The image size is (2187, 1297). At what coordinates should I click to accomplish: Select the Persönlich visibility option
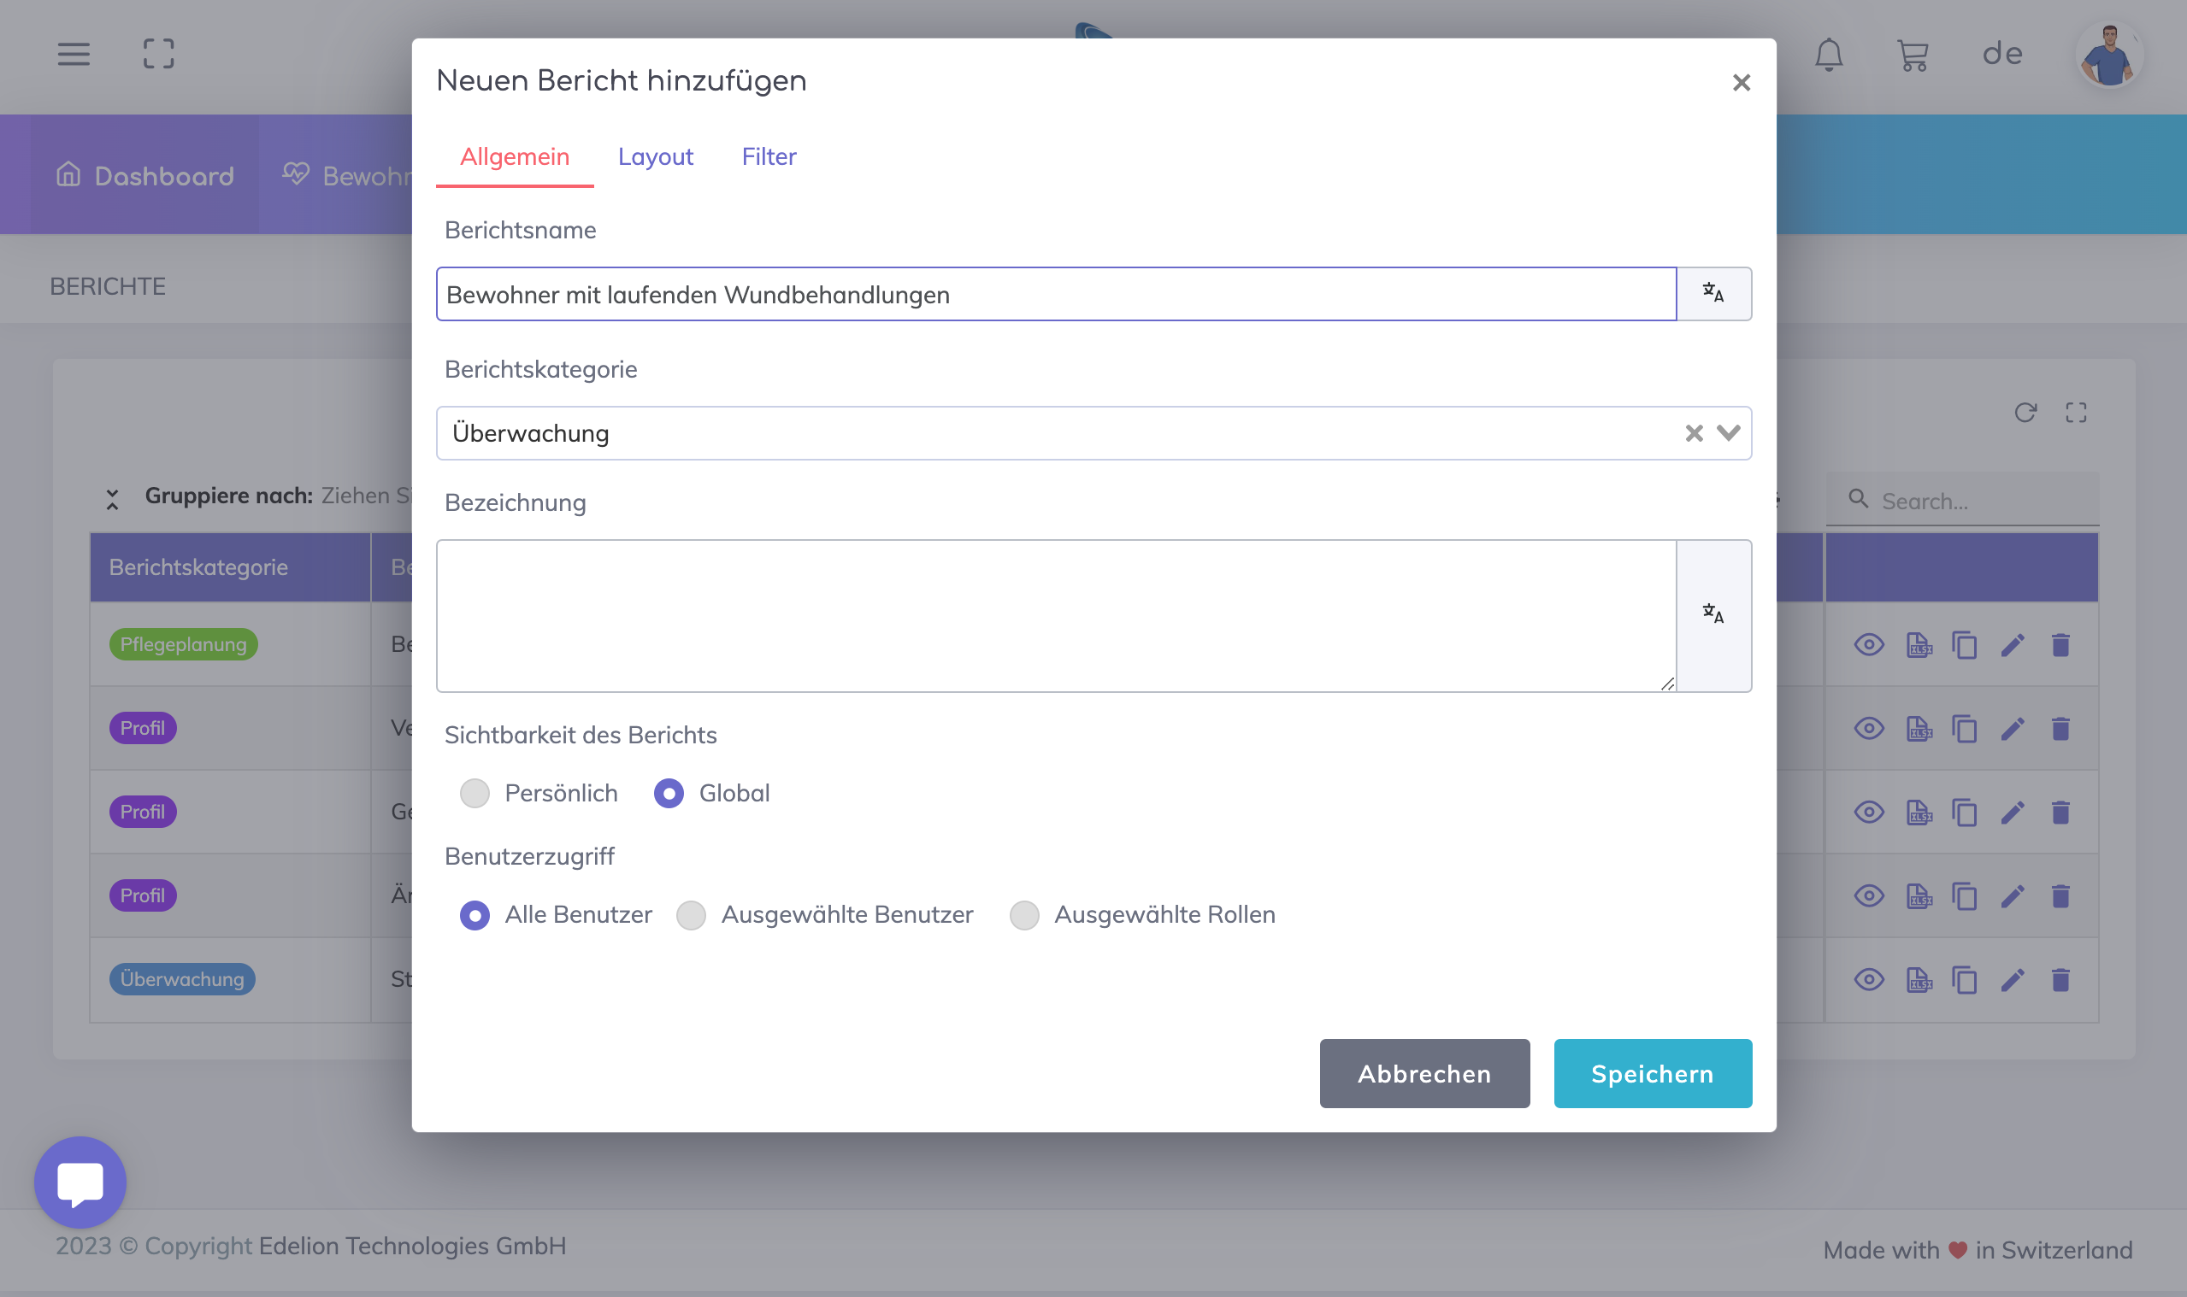pyautogui.click(x=475, y=793)
